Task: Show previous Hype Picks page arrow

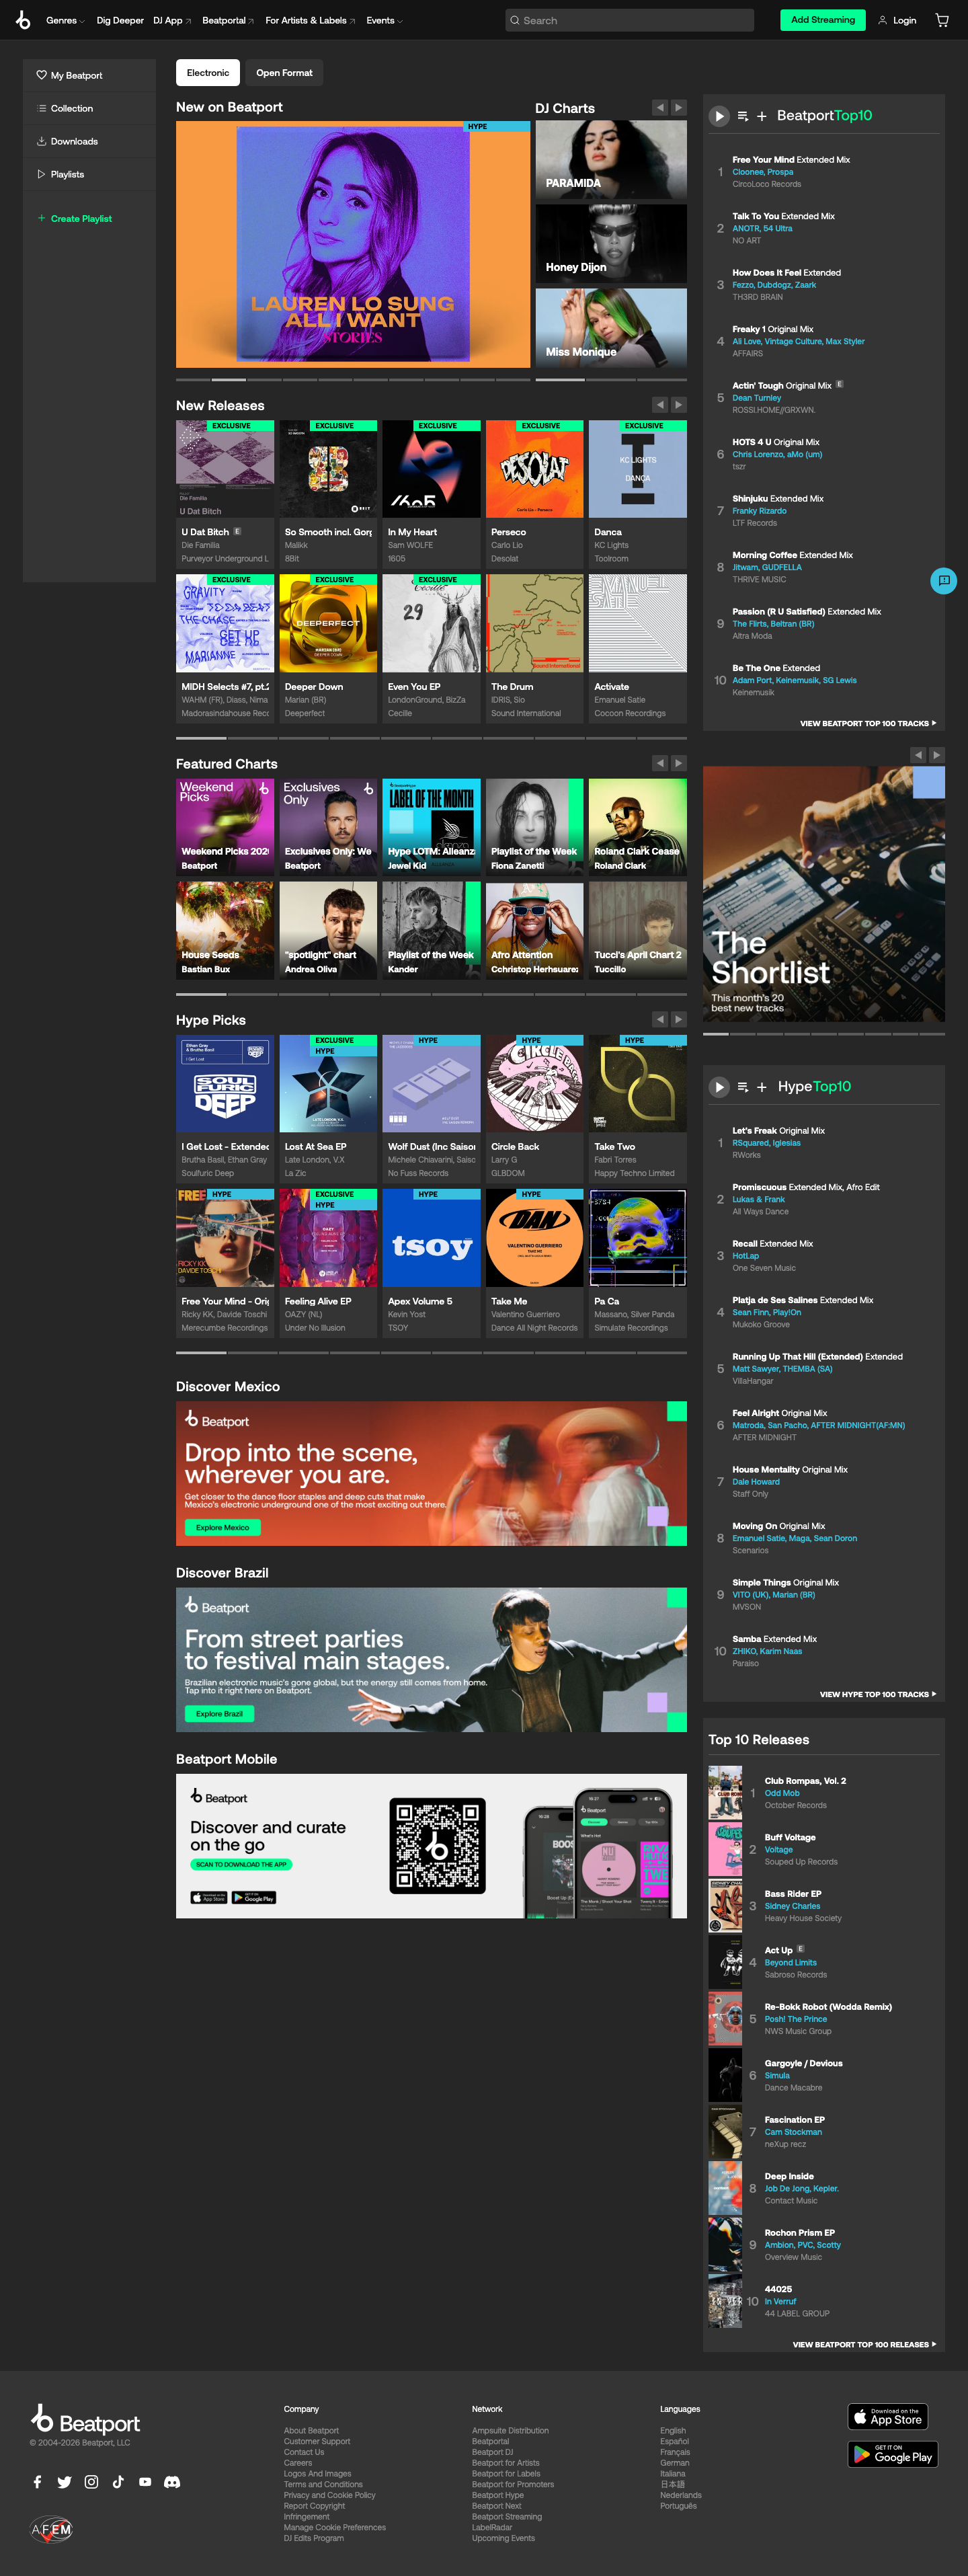Action: tap(660, 1019)
